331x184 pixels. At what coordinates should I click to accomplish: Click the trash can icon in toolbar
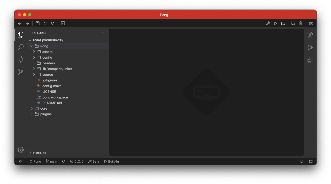point(301,23)
